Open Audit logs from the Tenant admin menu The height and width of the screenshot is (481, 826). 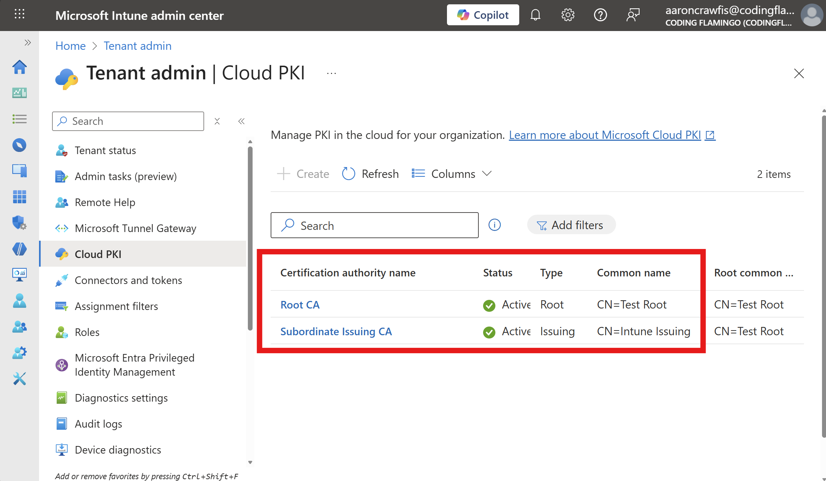98,424
